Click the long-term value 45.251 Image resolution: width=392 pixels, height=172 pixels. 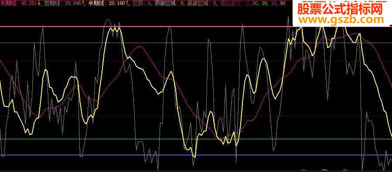[29, 3]
